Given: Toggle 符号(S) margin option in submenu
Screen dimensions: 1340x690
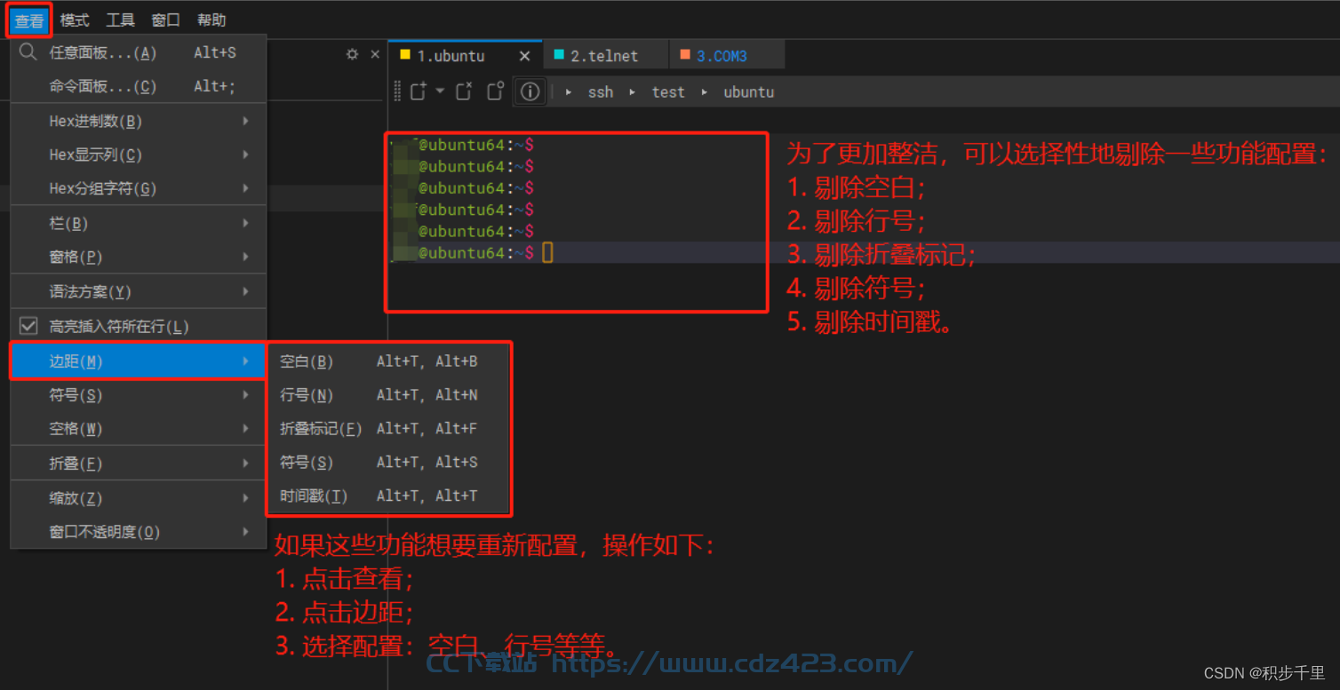Looking at the screenshot, I should (388, 462).
